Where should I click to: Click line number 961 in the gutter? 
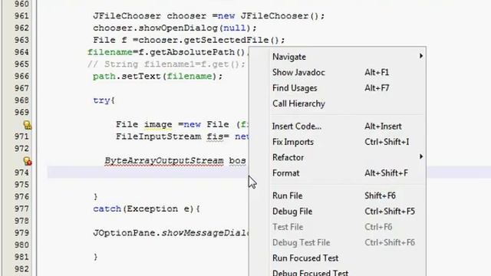[x=21, y=15]
